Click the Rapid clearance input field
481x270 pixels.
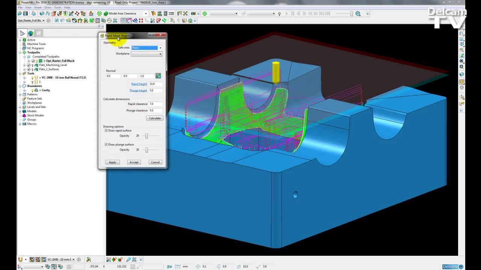156,104
